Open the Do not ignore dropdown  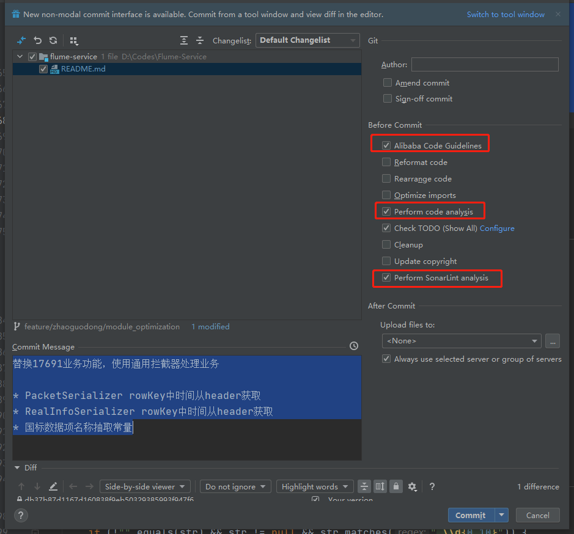[235, 486]
